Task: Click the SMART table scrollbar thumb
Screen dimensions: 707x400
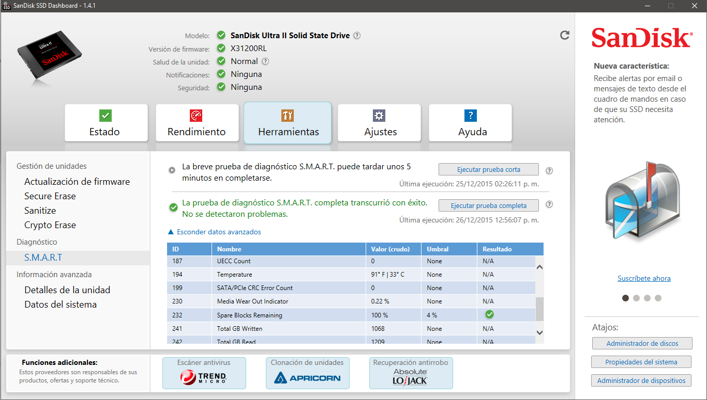Action: coord(539,309)
